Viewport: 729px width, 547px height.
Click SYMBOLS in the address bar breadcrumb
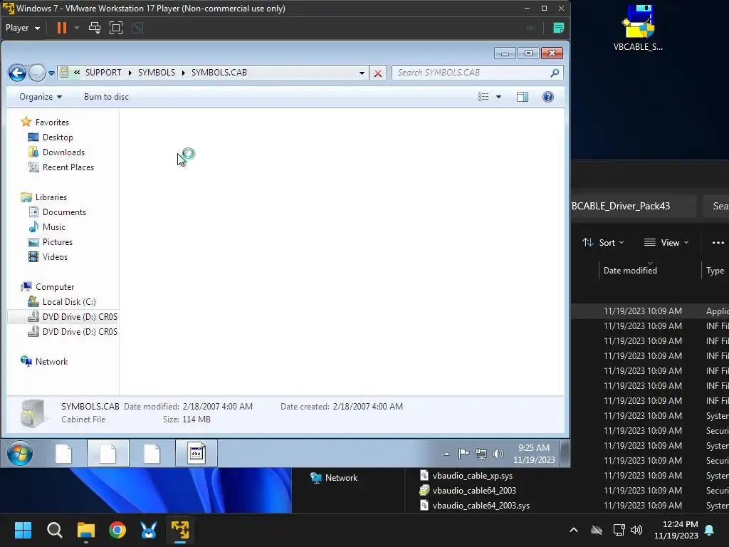click(x=157, y=73)
